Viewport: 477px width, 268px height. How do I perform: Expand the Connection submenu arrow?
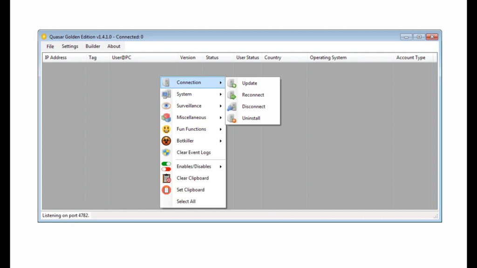tap(220, 83)
